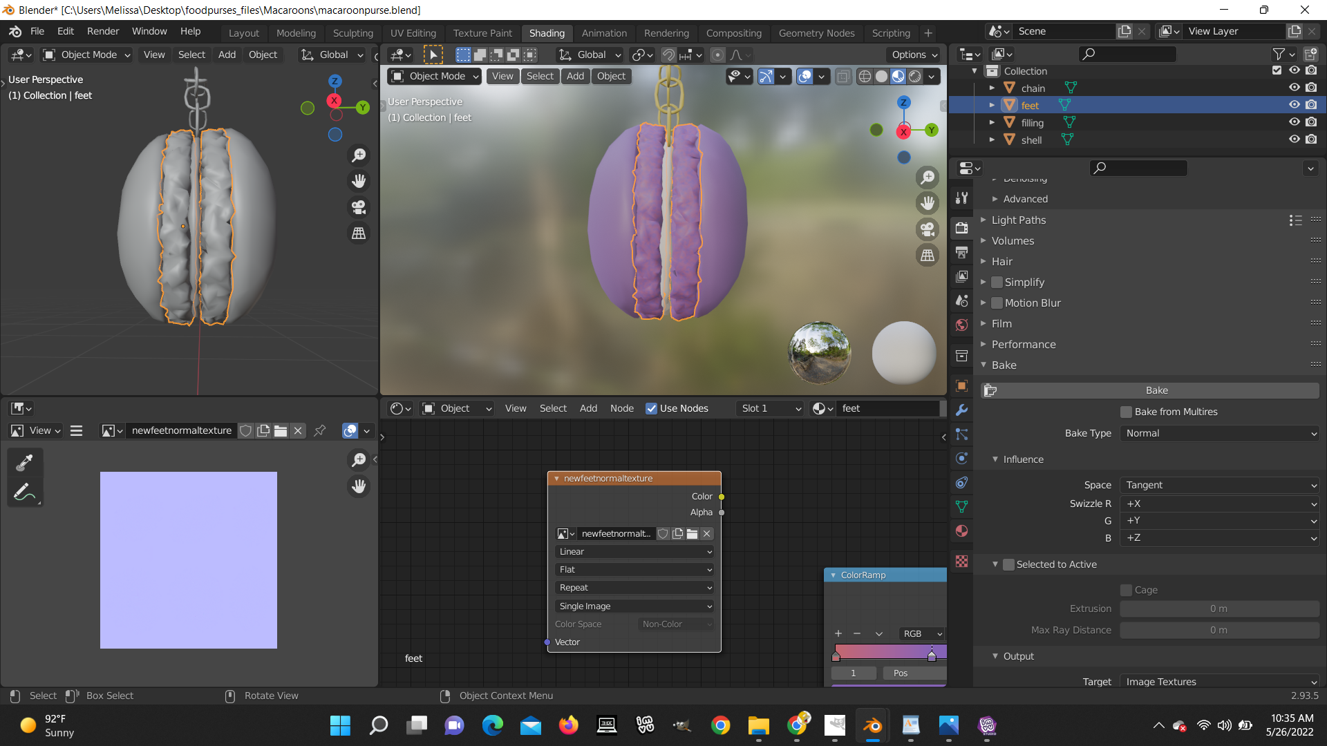Exclude Collection from view layer checkbox
Image resolution: width=1327 pixels, height=746 pixels.
click(1277, 70)
